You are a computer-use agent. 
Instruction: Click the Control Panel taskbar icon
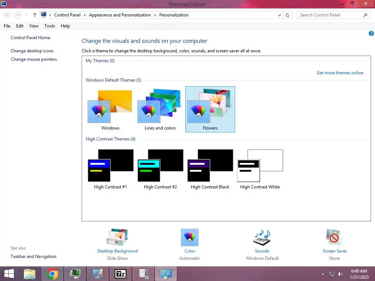[x=166, y=274]
